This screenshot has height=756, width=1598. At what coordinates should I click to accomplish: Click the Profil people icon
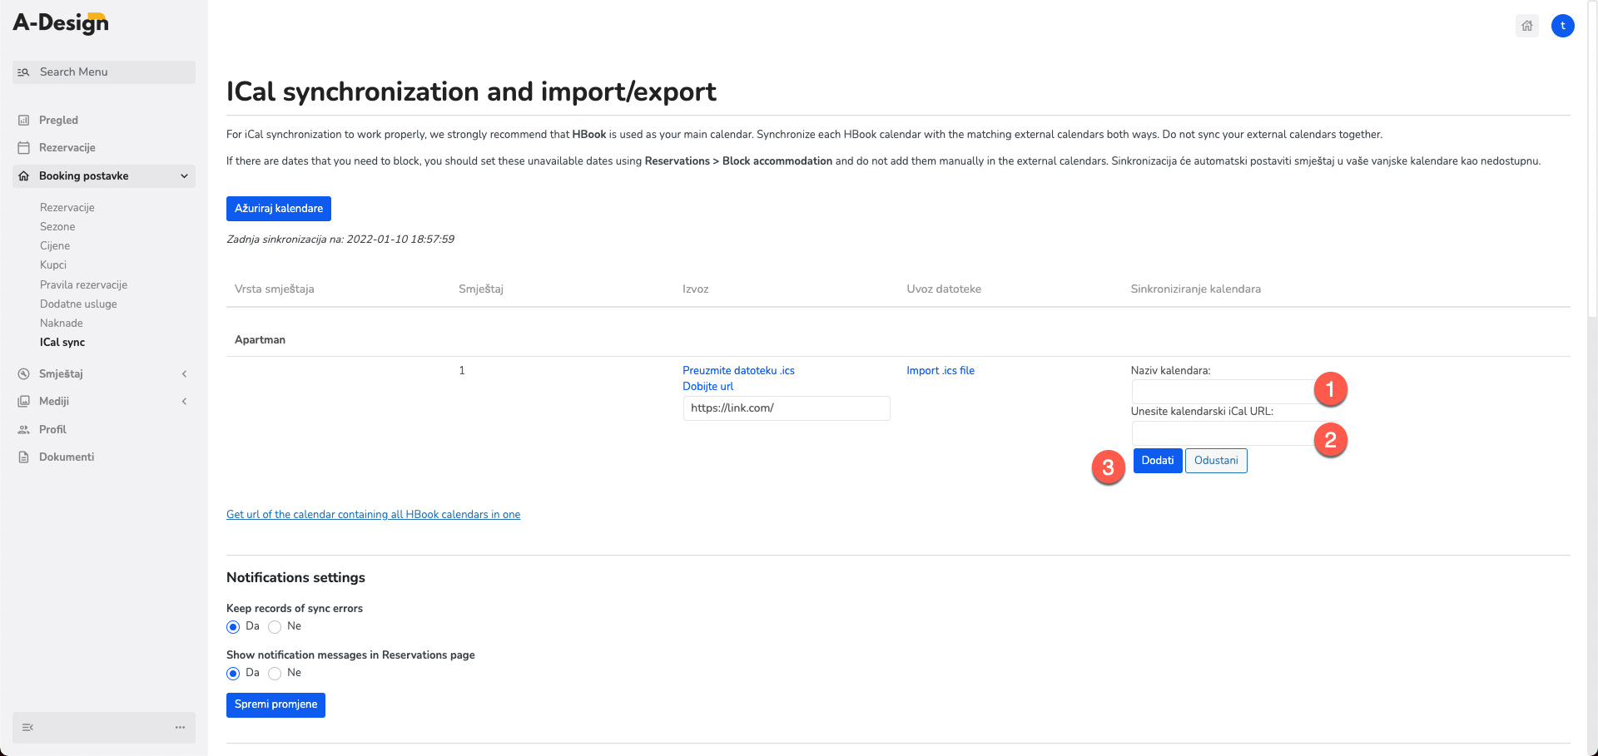(24, 430)
